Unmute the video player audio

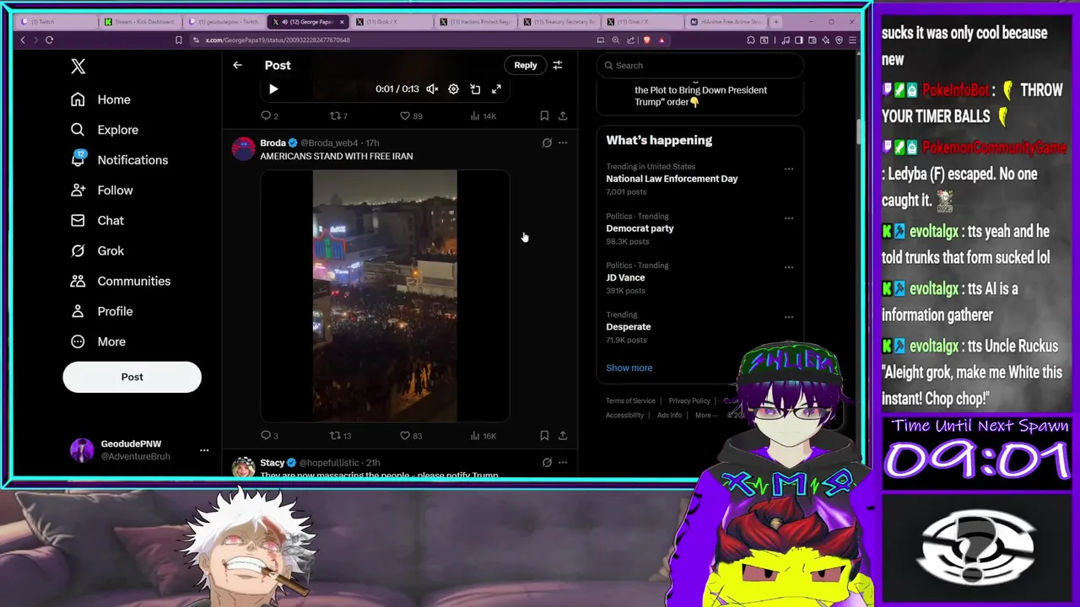pyautogui.click(x=432, y=89)
